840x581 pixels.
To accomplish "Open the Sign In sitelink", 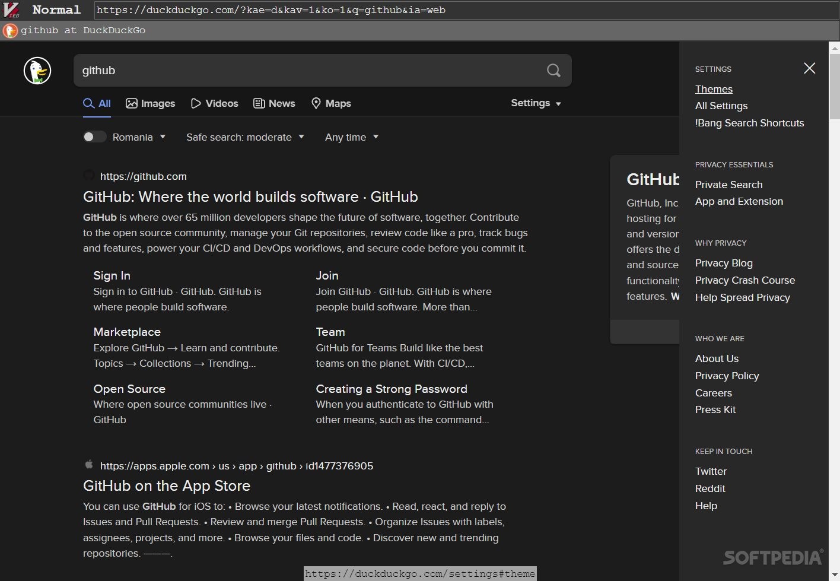I will [112, 275].
